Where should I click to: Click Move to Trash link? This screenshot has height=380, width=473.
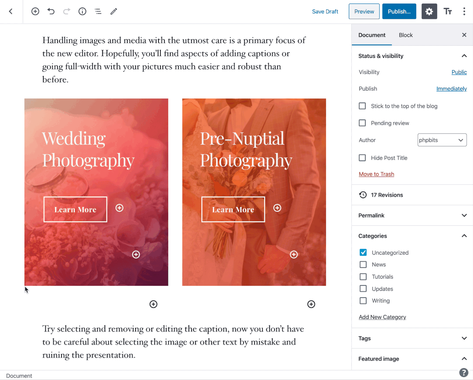click(x=376, y=174)
